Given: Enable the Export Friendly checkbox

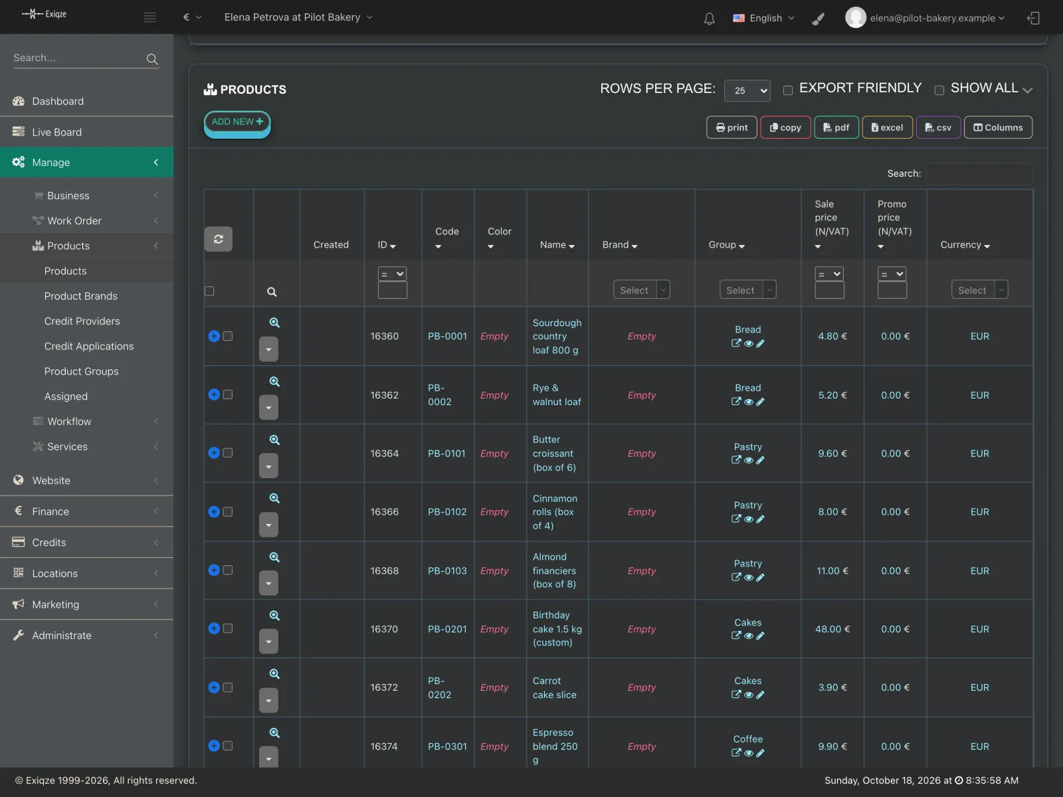Looking at the screenshot, I should coord(788,90).
